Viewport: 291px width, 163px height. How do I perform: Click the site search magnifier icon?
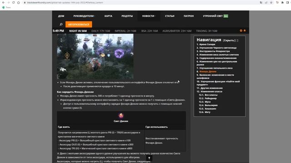pyautogui.click(x=61, y=24)
